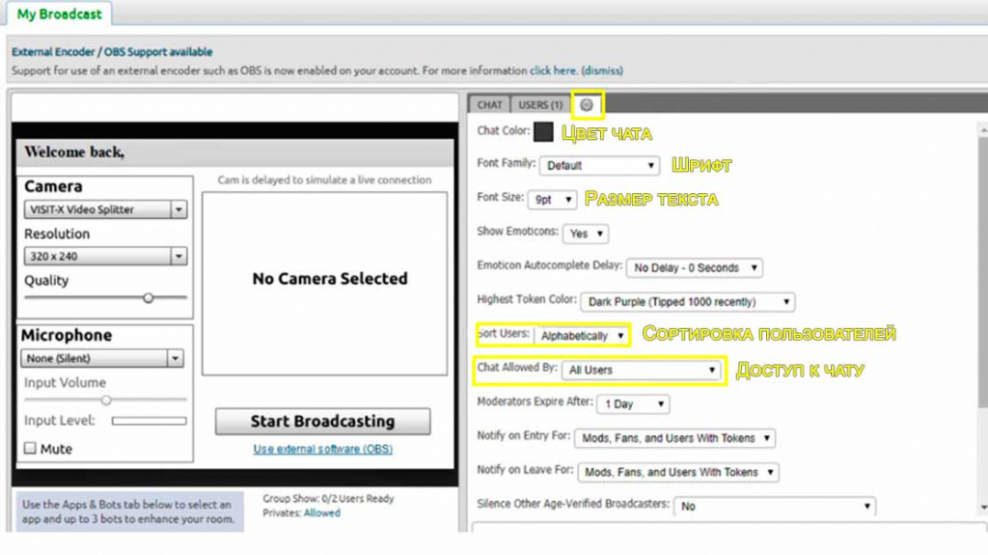Screen dimensions: 988x555
Task: Switch to the USERS (1) tab
Action: [x=540, y=104]
